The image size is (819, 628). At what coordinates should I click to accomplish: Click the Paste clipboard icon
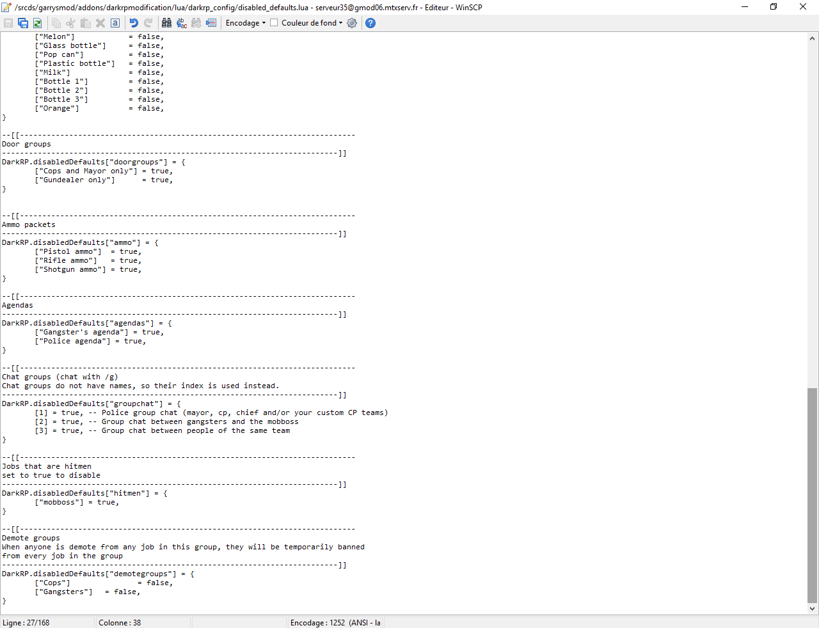click(x=85, y=23)
